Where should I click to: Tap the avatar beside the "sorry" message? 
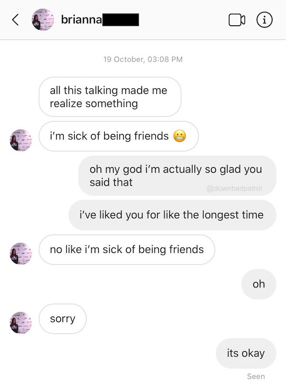click(21, 322)
